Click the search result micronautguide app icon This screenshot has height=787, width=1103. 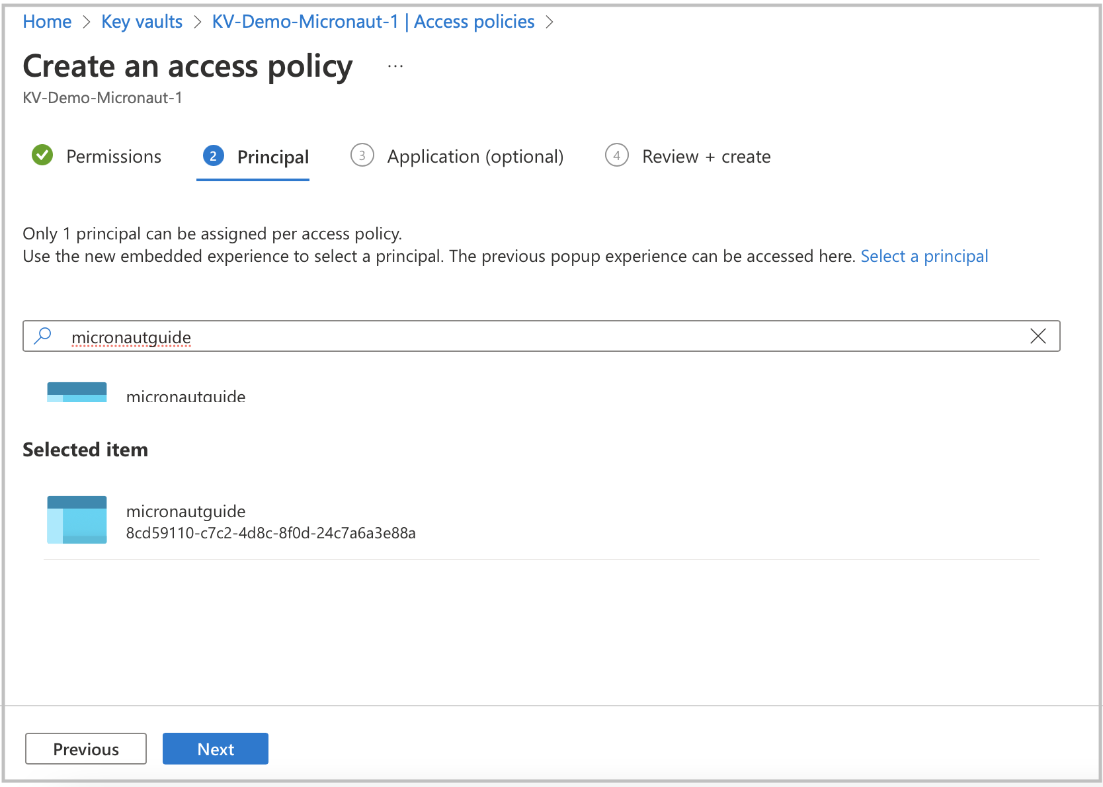[77, 392]
